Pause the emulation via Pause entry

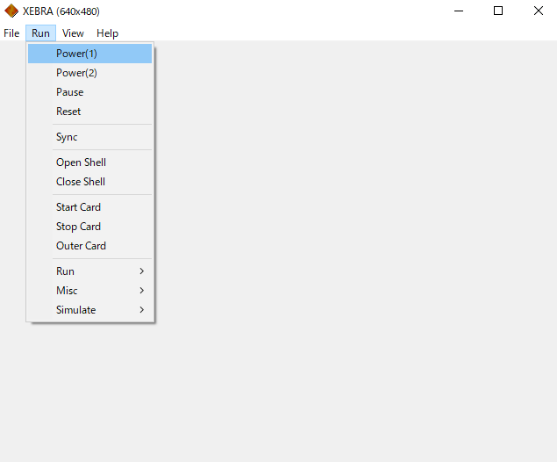click(x=70, y=92)
